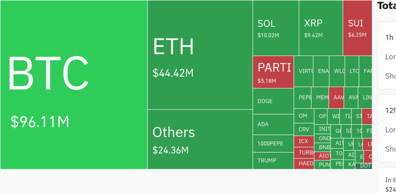Select the OM cell

(304, 116)
